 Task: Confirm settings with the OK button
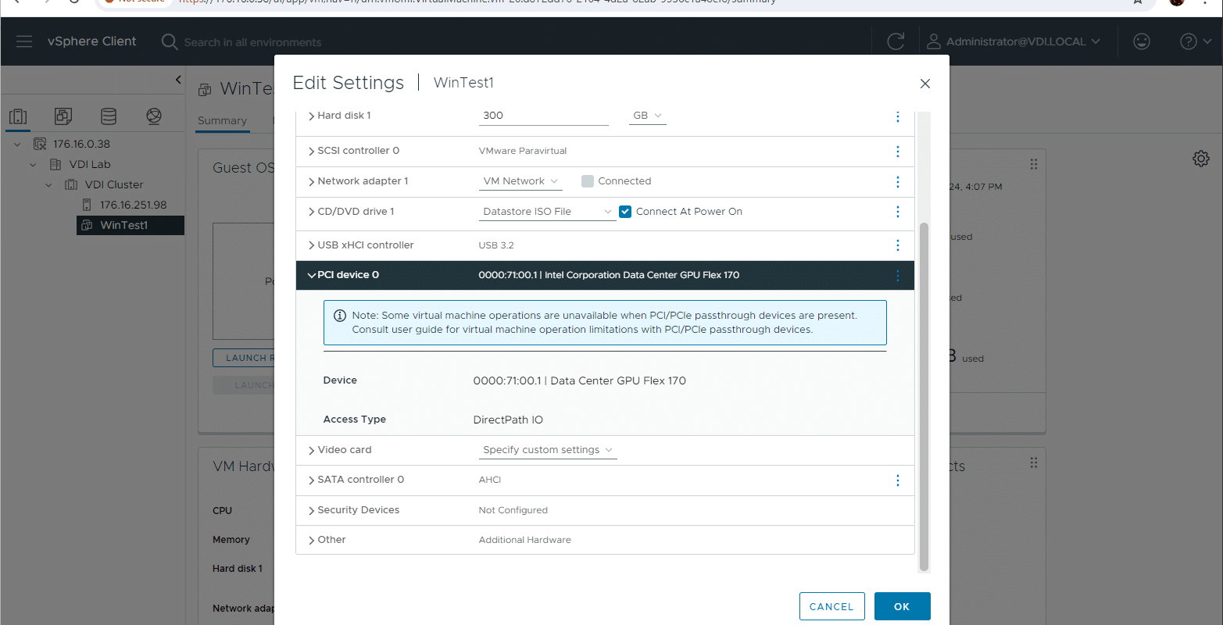click(x=902, y=606)
